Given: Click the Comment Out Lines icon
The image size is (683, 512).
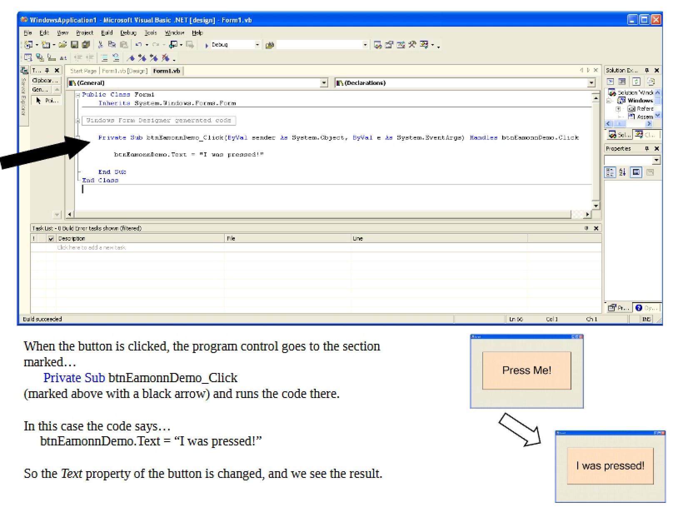Looking at the screenshot, I should point(105,58).
